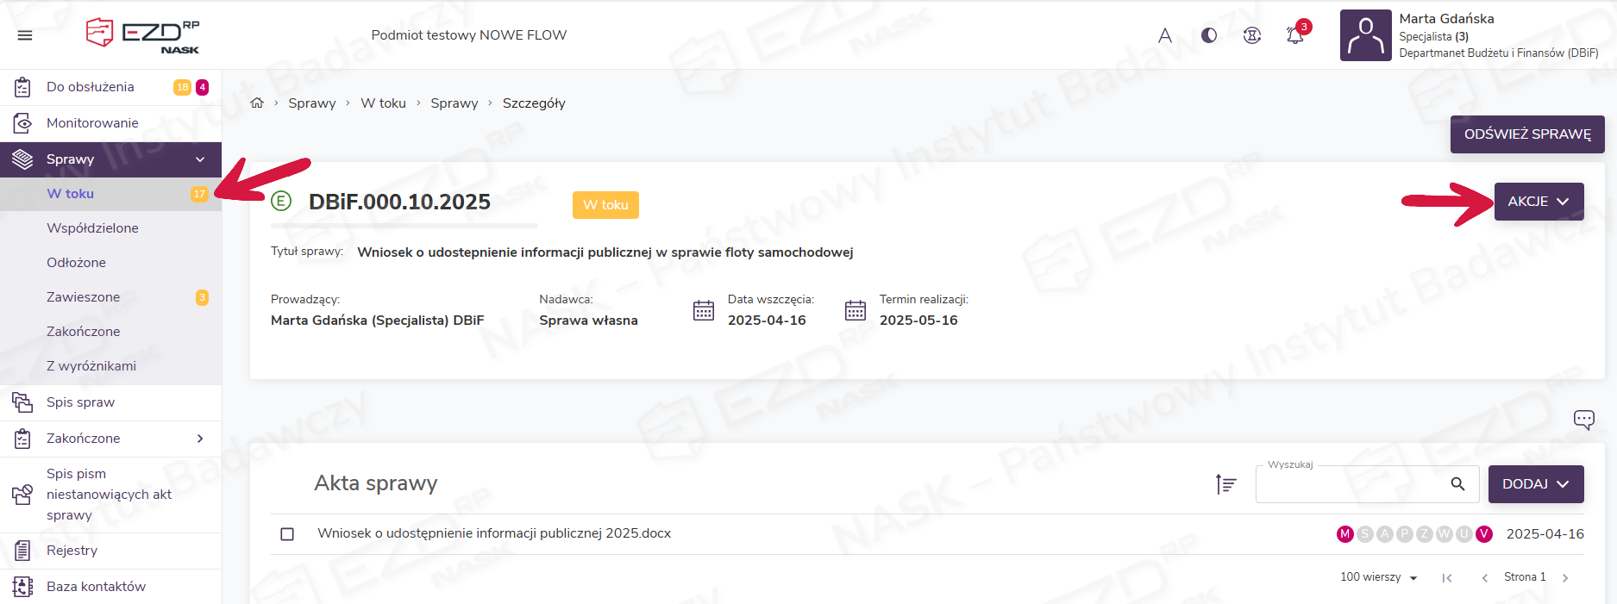The width and height of the screenshot is (1617, 604).
Task: Click the substitution hourglass icon in header
Action: (1252, 35)
